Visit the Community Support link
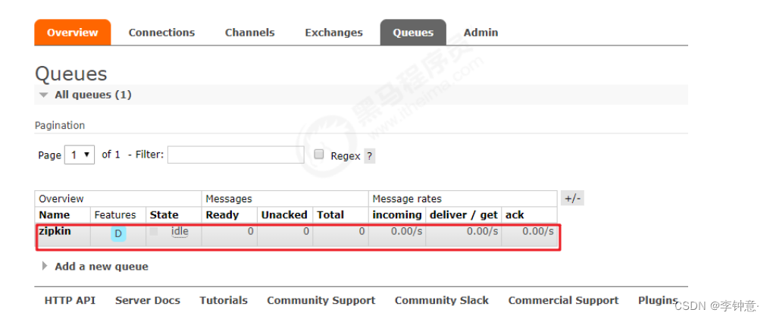770x319 pixels. [321, 300]
